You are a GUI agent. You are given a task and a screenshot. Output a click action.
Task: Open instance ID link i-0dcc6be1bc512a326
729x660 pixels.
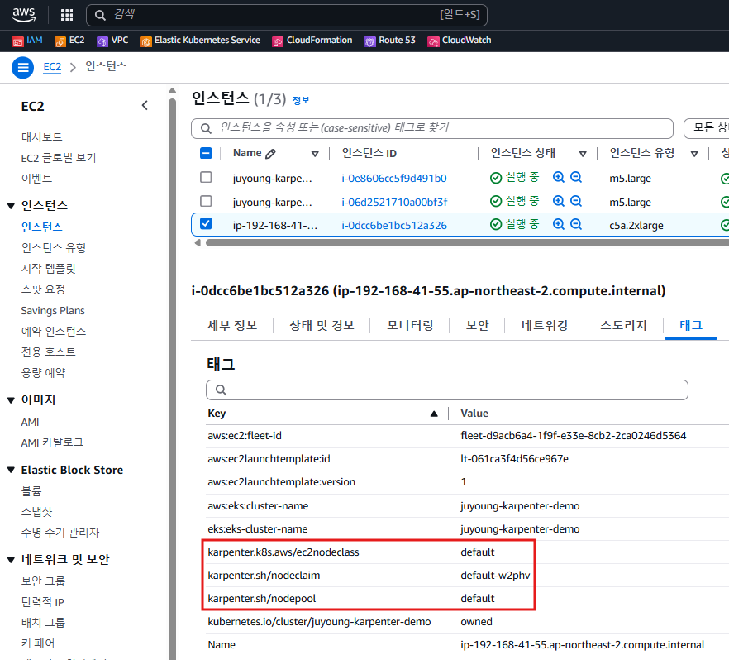pyautogui.click(x=393, y=225)
